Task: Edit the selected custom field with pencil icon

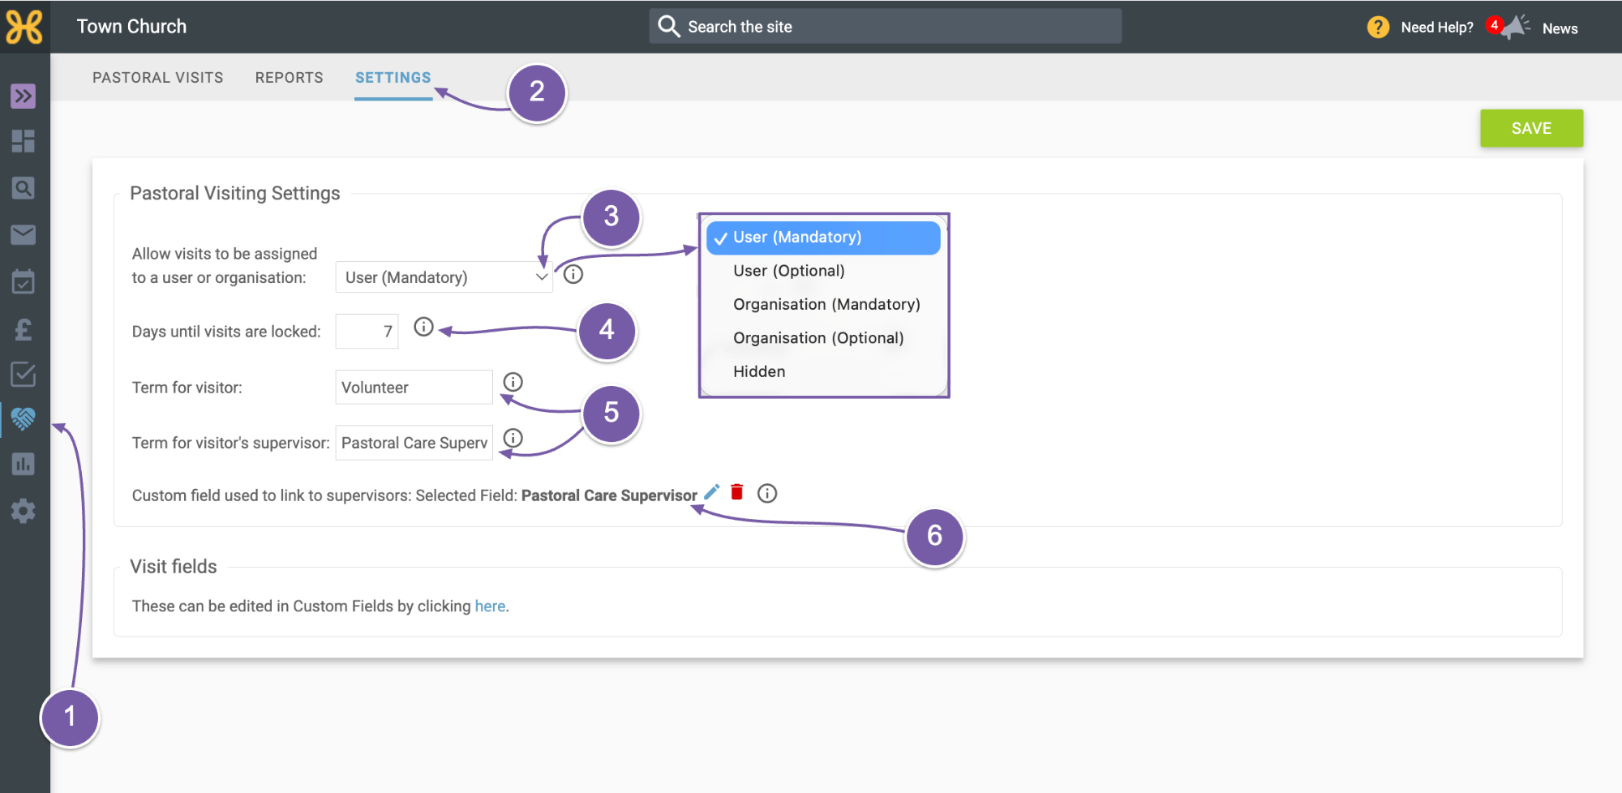Action: (711, 492)
